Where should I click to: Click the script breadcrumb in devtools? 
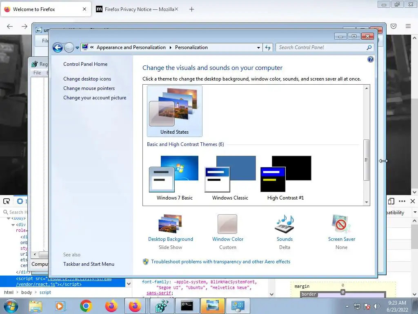click(45, 292)
